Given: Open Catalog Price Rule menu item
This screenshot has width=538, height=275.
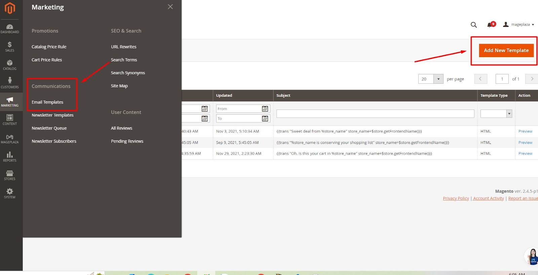Looking at the screenshot, I should pyautogui.click(x=49, y=47).
